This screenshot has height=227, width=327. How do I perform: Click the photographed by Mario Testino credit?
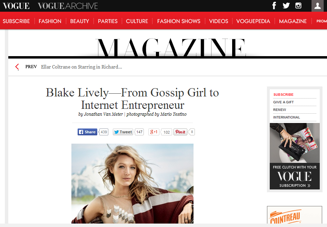click(157, 114)
